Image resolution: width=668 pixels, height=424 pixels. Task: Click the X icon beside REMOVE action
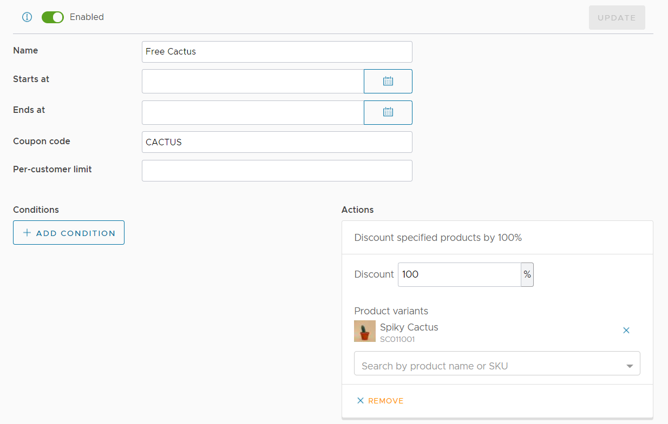point(361,400)
